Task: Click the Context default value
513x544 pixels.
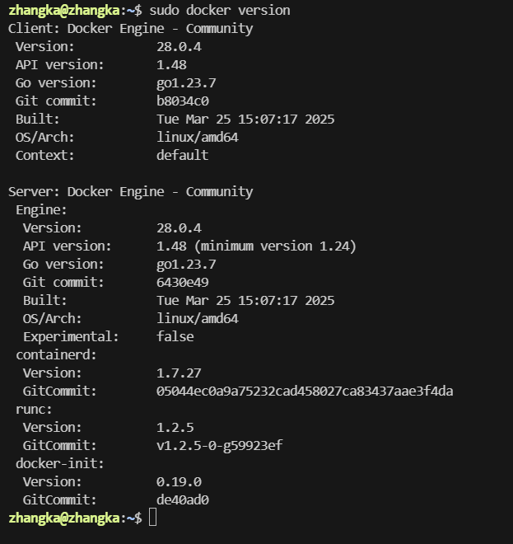Action: (x=183, y=156)
